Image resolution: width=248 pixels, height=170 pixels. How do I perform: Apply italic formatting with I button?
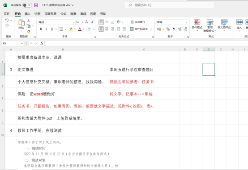pyautogui.click(x=47, y=29)
